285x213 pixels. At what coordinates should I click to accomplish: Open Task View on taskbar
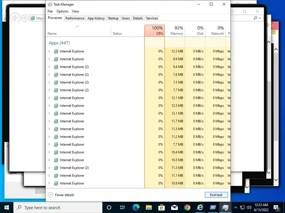[x=122, y=207]
